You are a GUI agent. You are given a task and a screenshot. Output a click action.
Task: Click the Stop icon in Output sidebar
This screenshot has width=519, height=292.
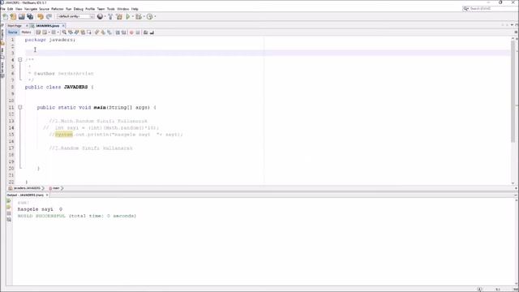tap(9, 213)
